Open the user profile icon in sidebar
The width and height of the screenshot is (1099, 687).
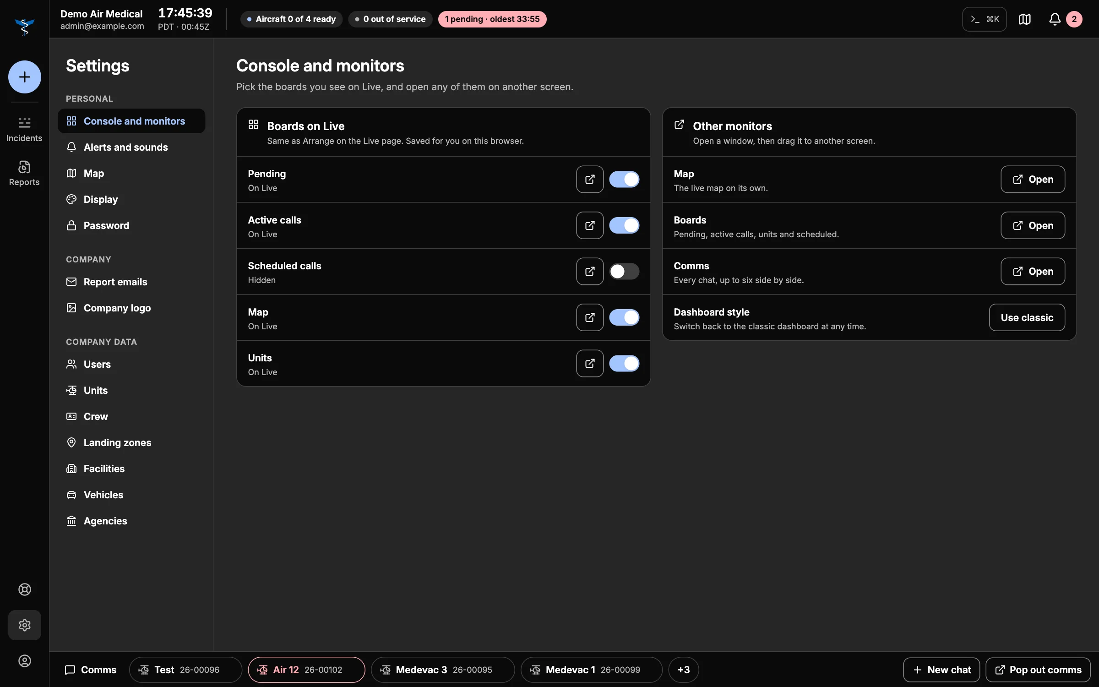(25, 661)
